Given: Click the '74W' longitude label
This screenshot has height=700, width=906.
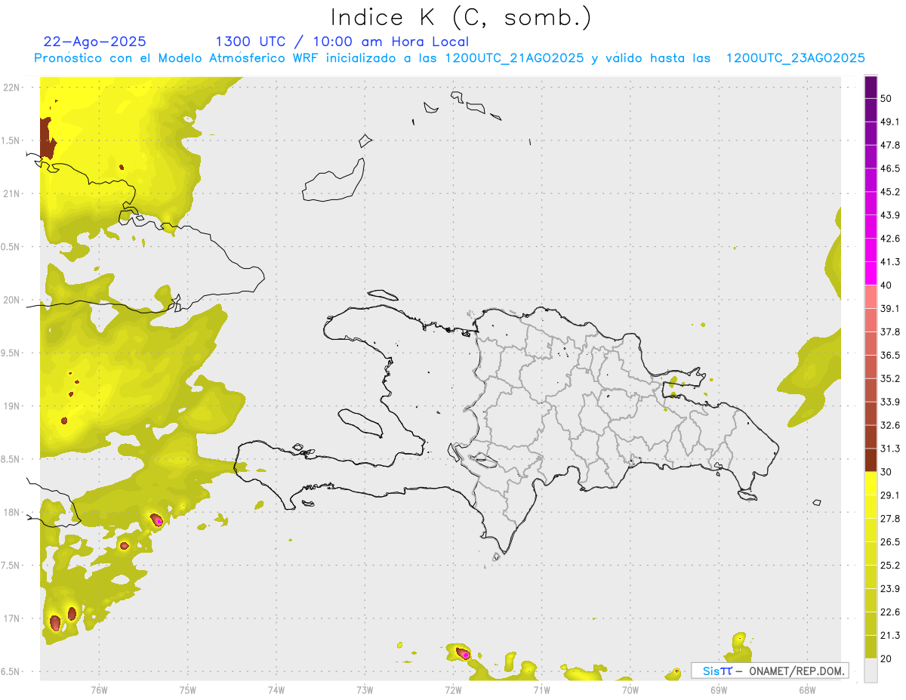Looking at the screenshot, I should pyautogui.click(x=276, y=689).
